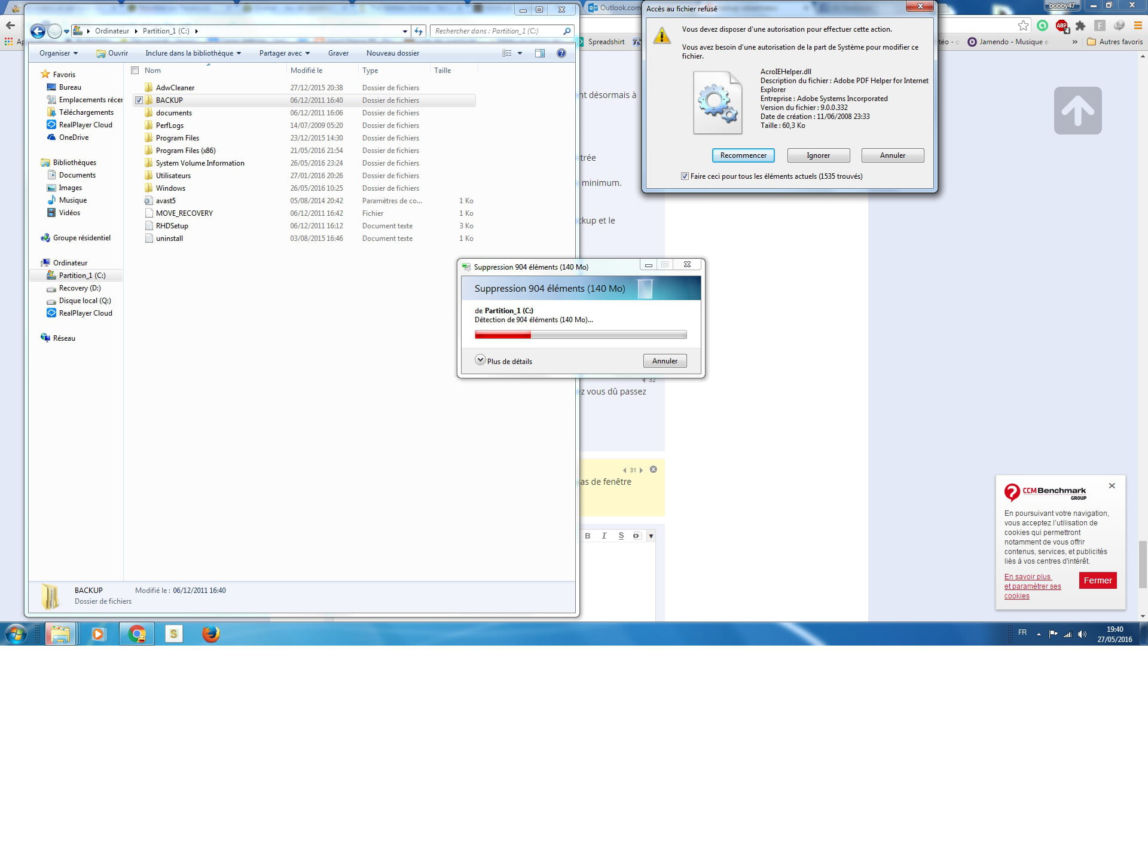Open 'Partager avec' menu
The image size is (1148, 847).
click(284, 53)
